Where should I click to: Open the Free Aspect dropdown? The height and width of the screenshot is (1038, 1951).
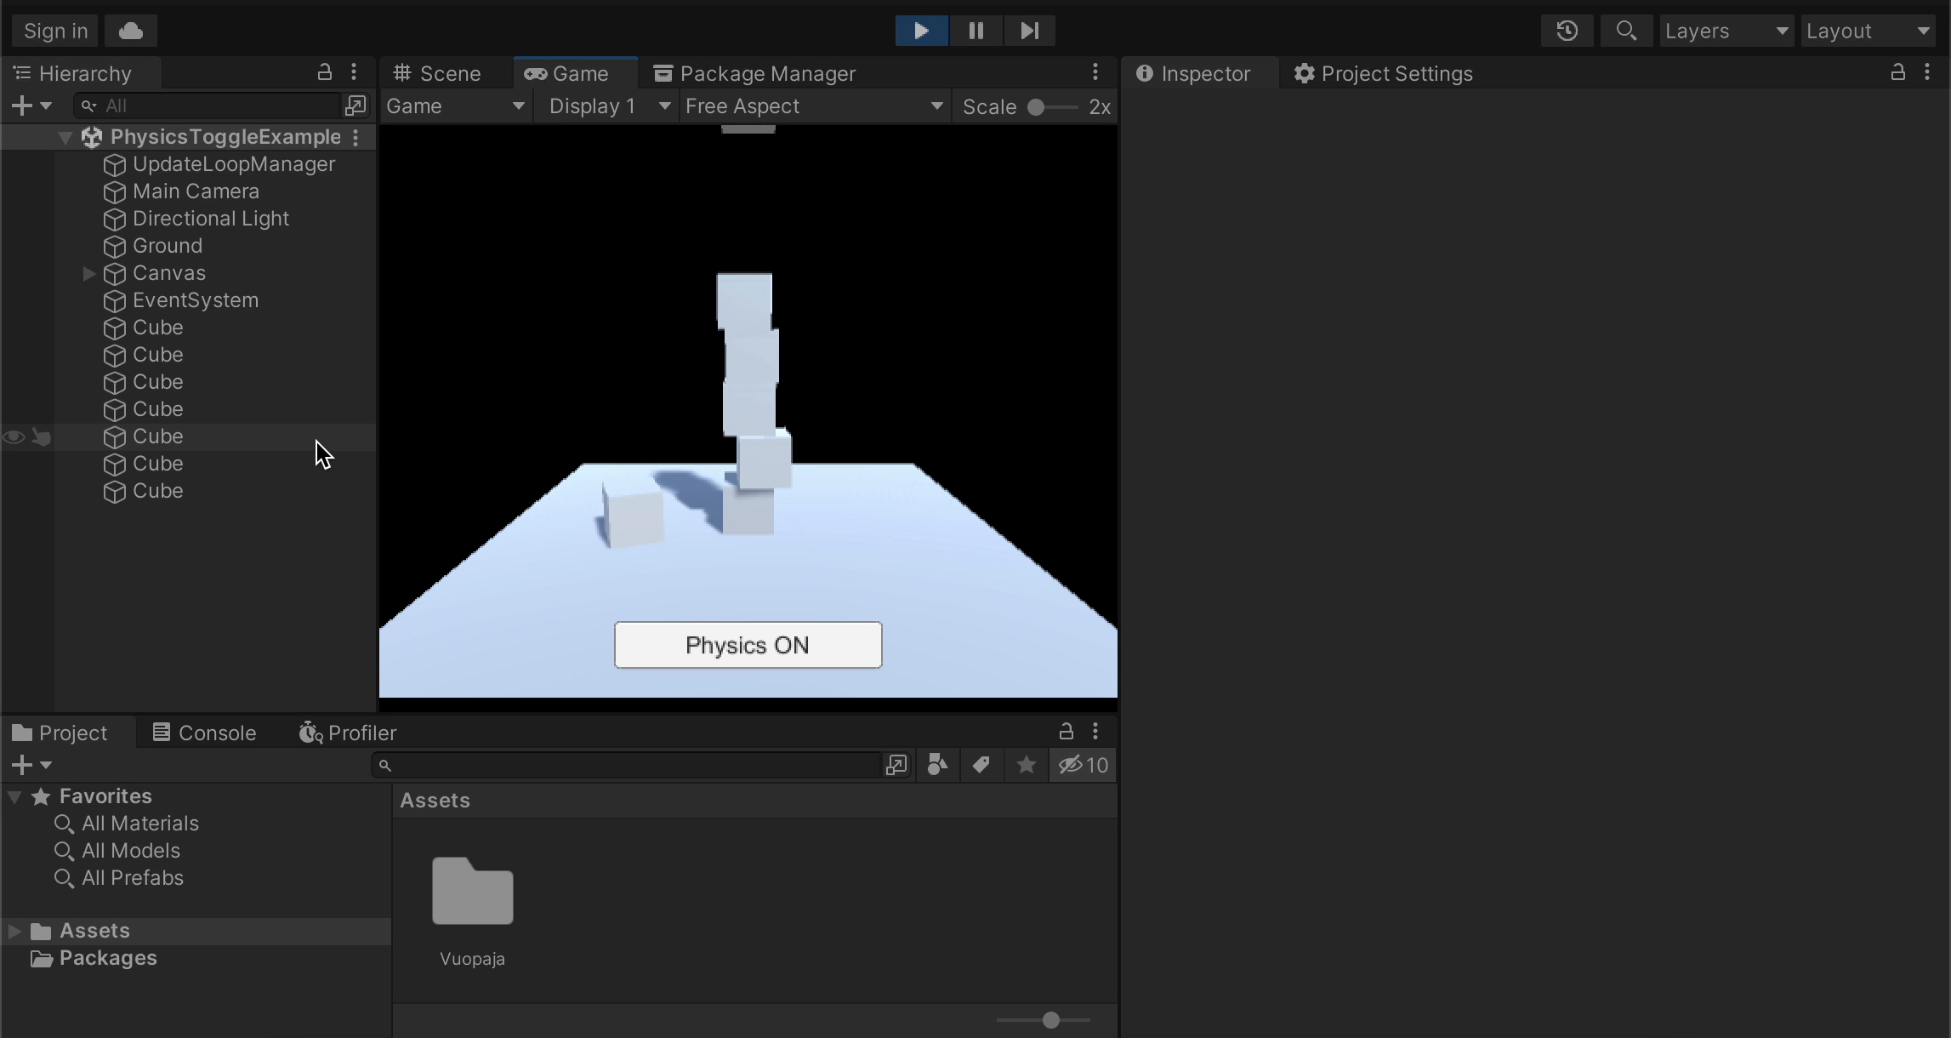814,106
